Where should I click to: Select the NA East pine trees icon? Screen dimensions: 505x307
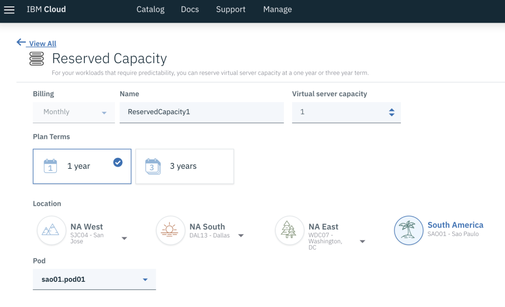[289, 230]
